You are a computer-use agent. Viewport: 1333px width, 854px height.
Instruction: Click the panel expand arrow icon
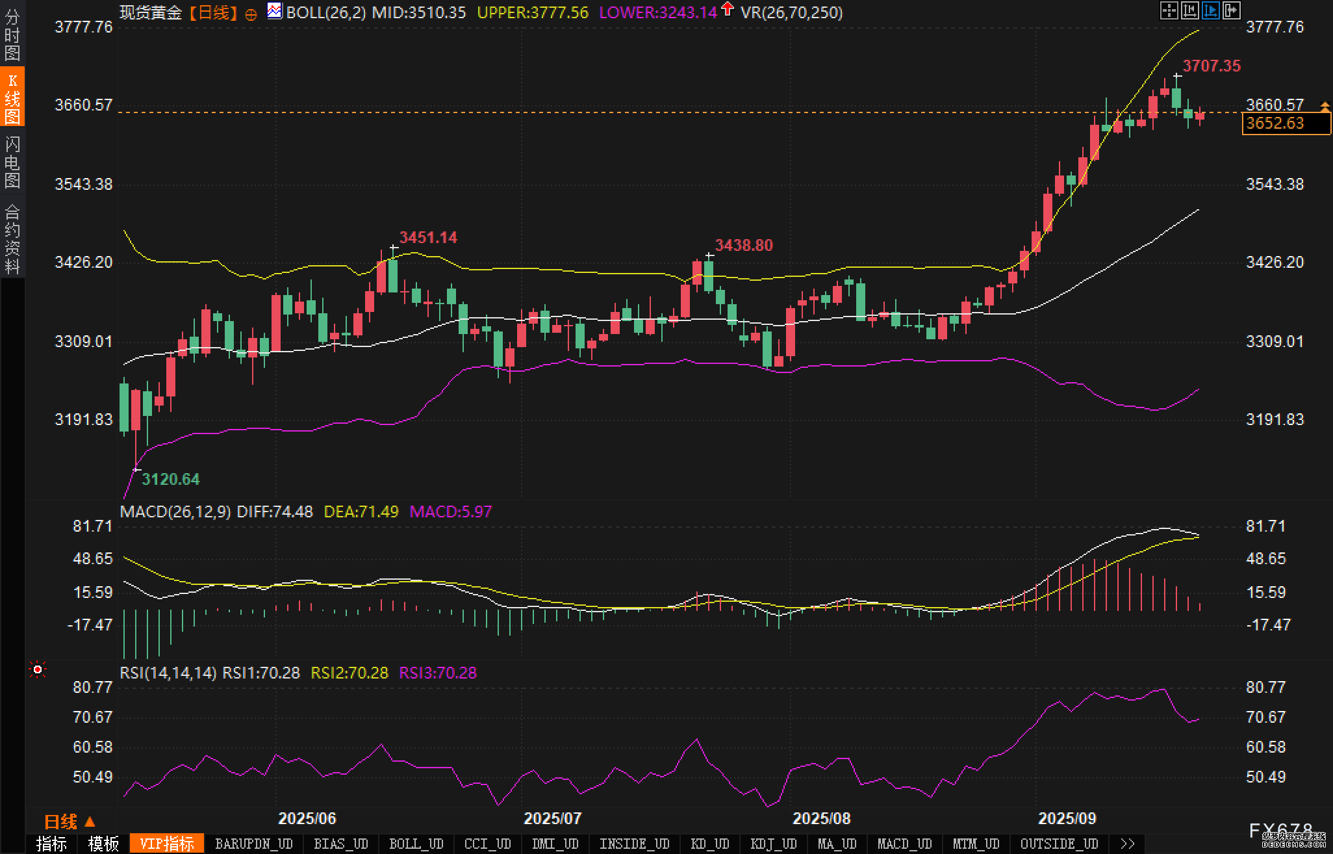[x=1231, y=10]
